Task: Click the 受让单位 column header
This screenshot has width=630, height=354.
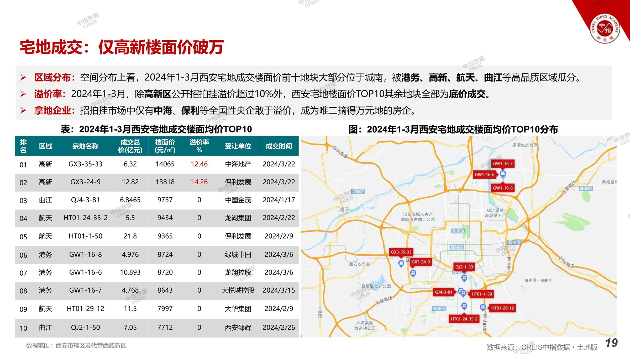Action: pos(238,146)
